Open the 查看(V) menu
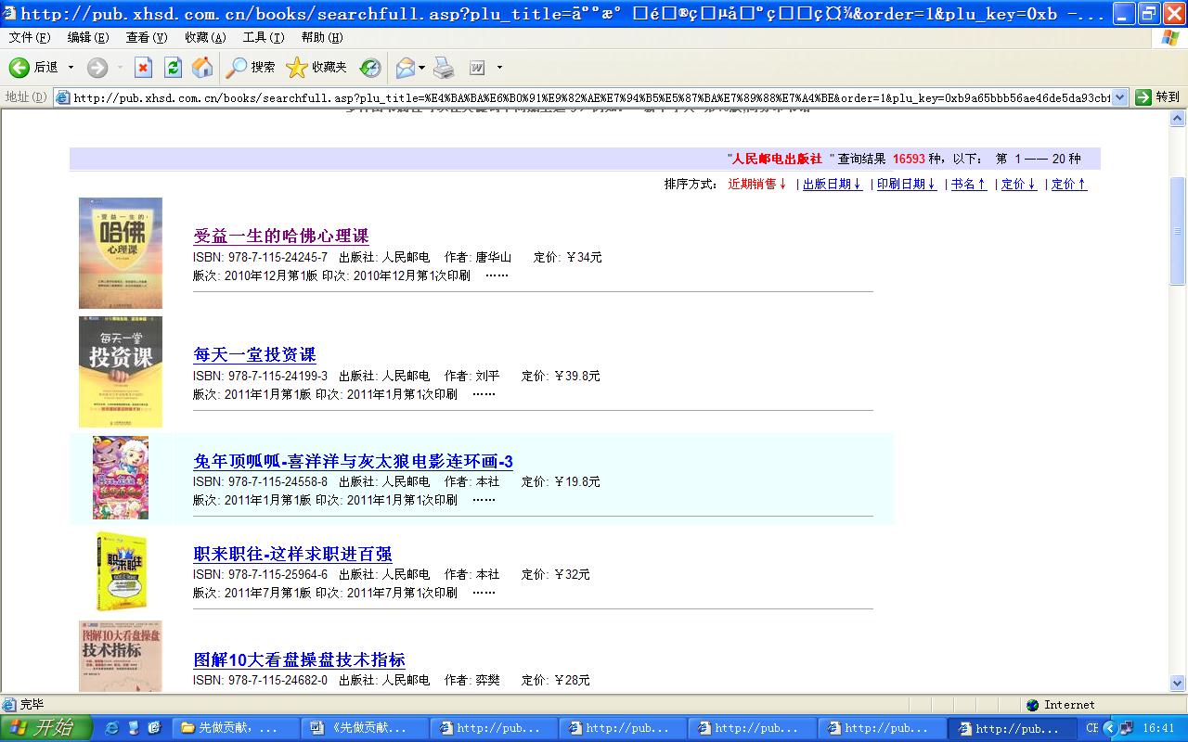 click(147, 37)
